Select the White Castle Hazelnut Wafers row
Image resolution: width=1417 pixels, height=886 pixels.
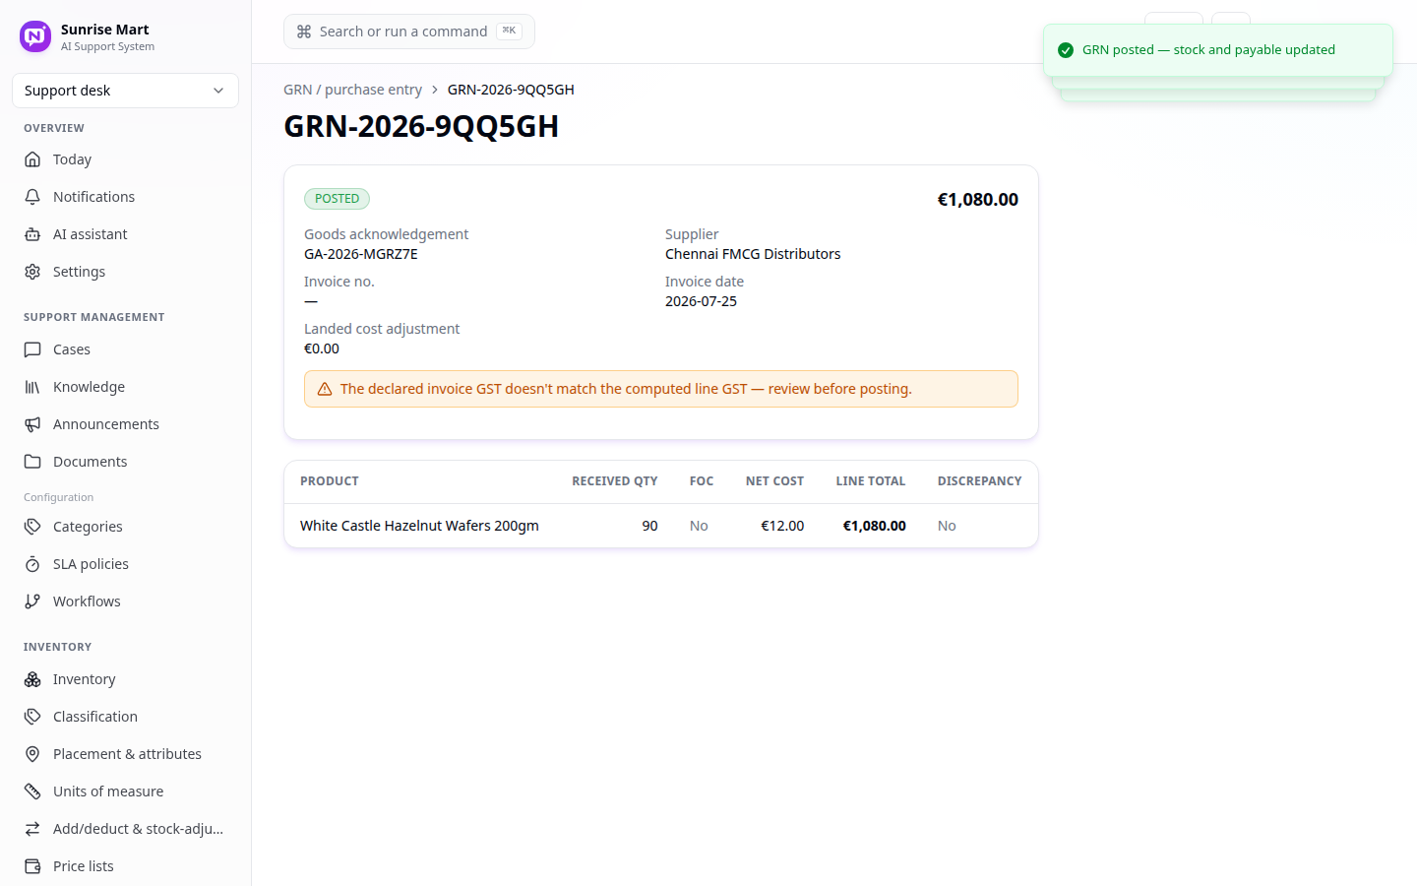pos(661,526)
